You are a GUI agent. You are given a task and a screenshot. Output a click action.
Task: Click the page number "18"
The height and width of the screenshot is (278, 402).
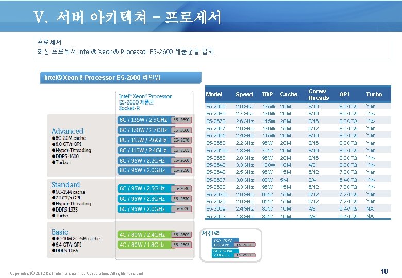(x=384, y=271)
